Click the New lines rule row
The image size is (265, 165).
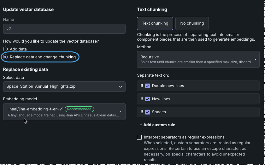205,99
